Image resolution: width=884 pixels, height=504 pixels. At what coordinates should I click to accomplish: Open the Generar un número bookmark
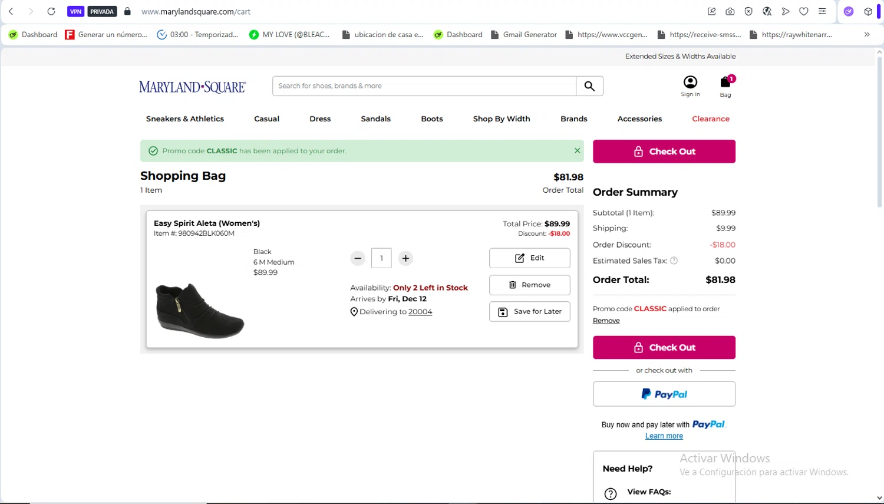coord(107,35)
